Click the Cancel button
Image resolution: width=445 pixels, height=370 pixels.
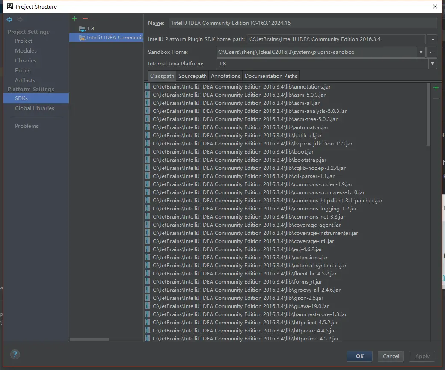[x=391, y=356]
